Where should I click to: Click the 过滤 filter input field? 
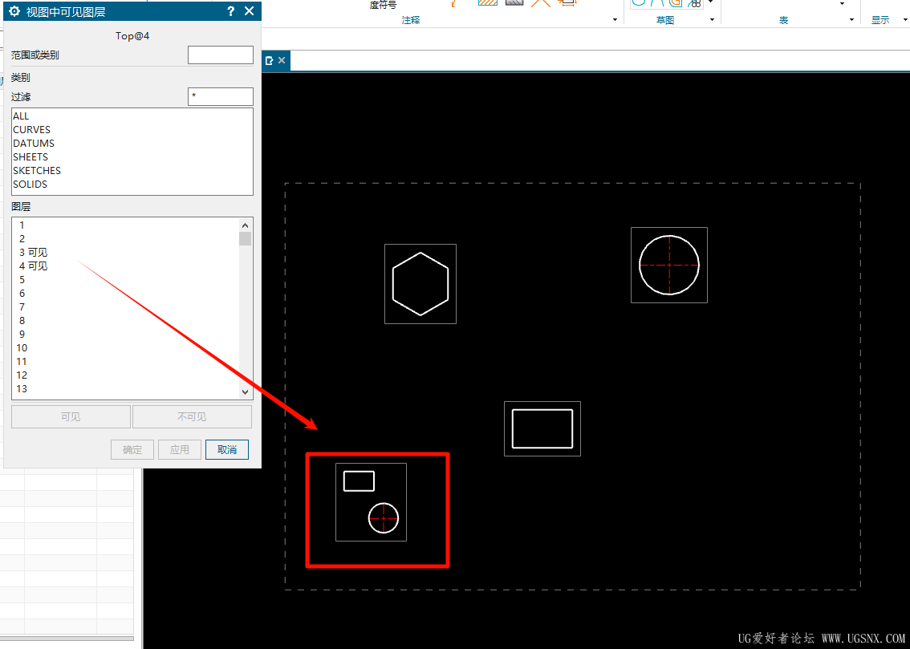[x=221, y=97]
